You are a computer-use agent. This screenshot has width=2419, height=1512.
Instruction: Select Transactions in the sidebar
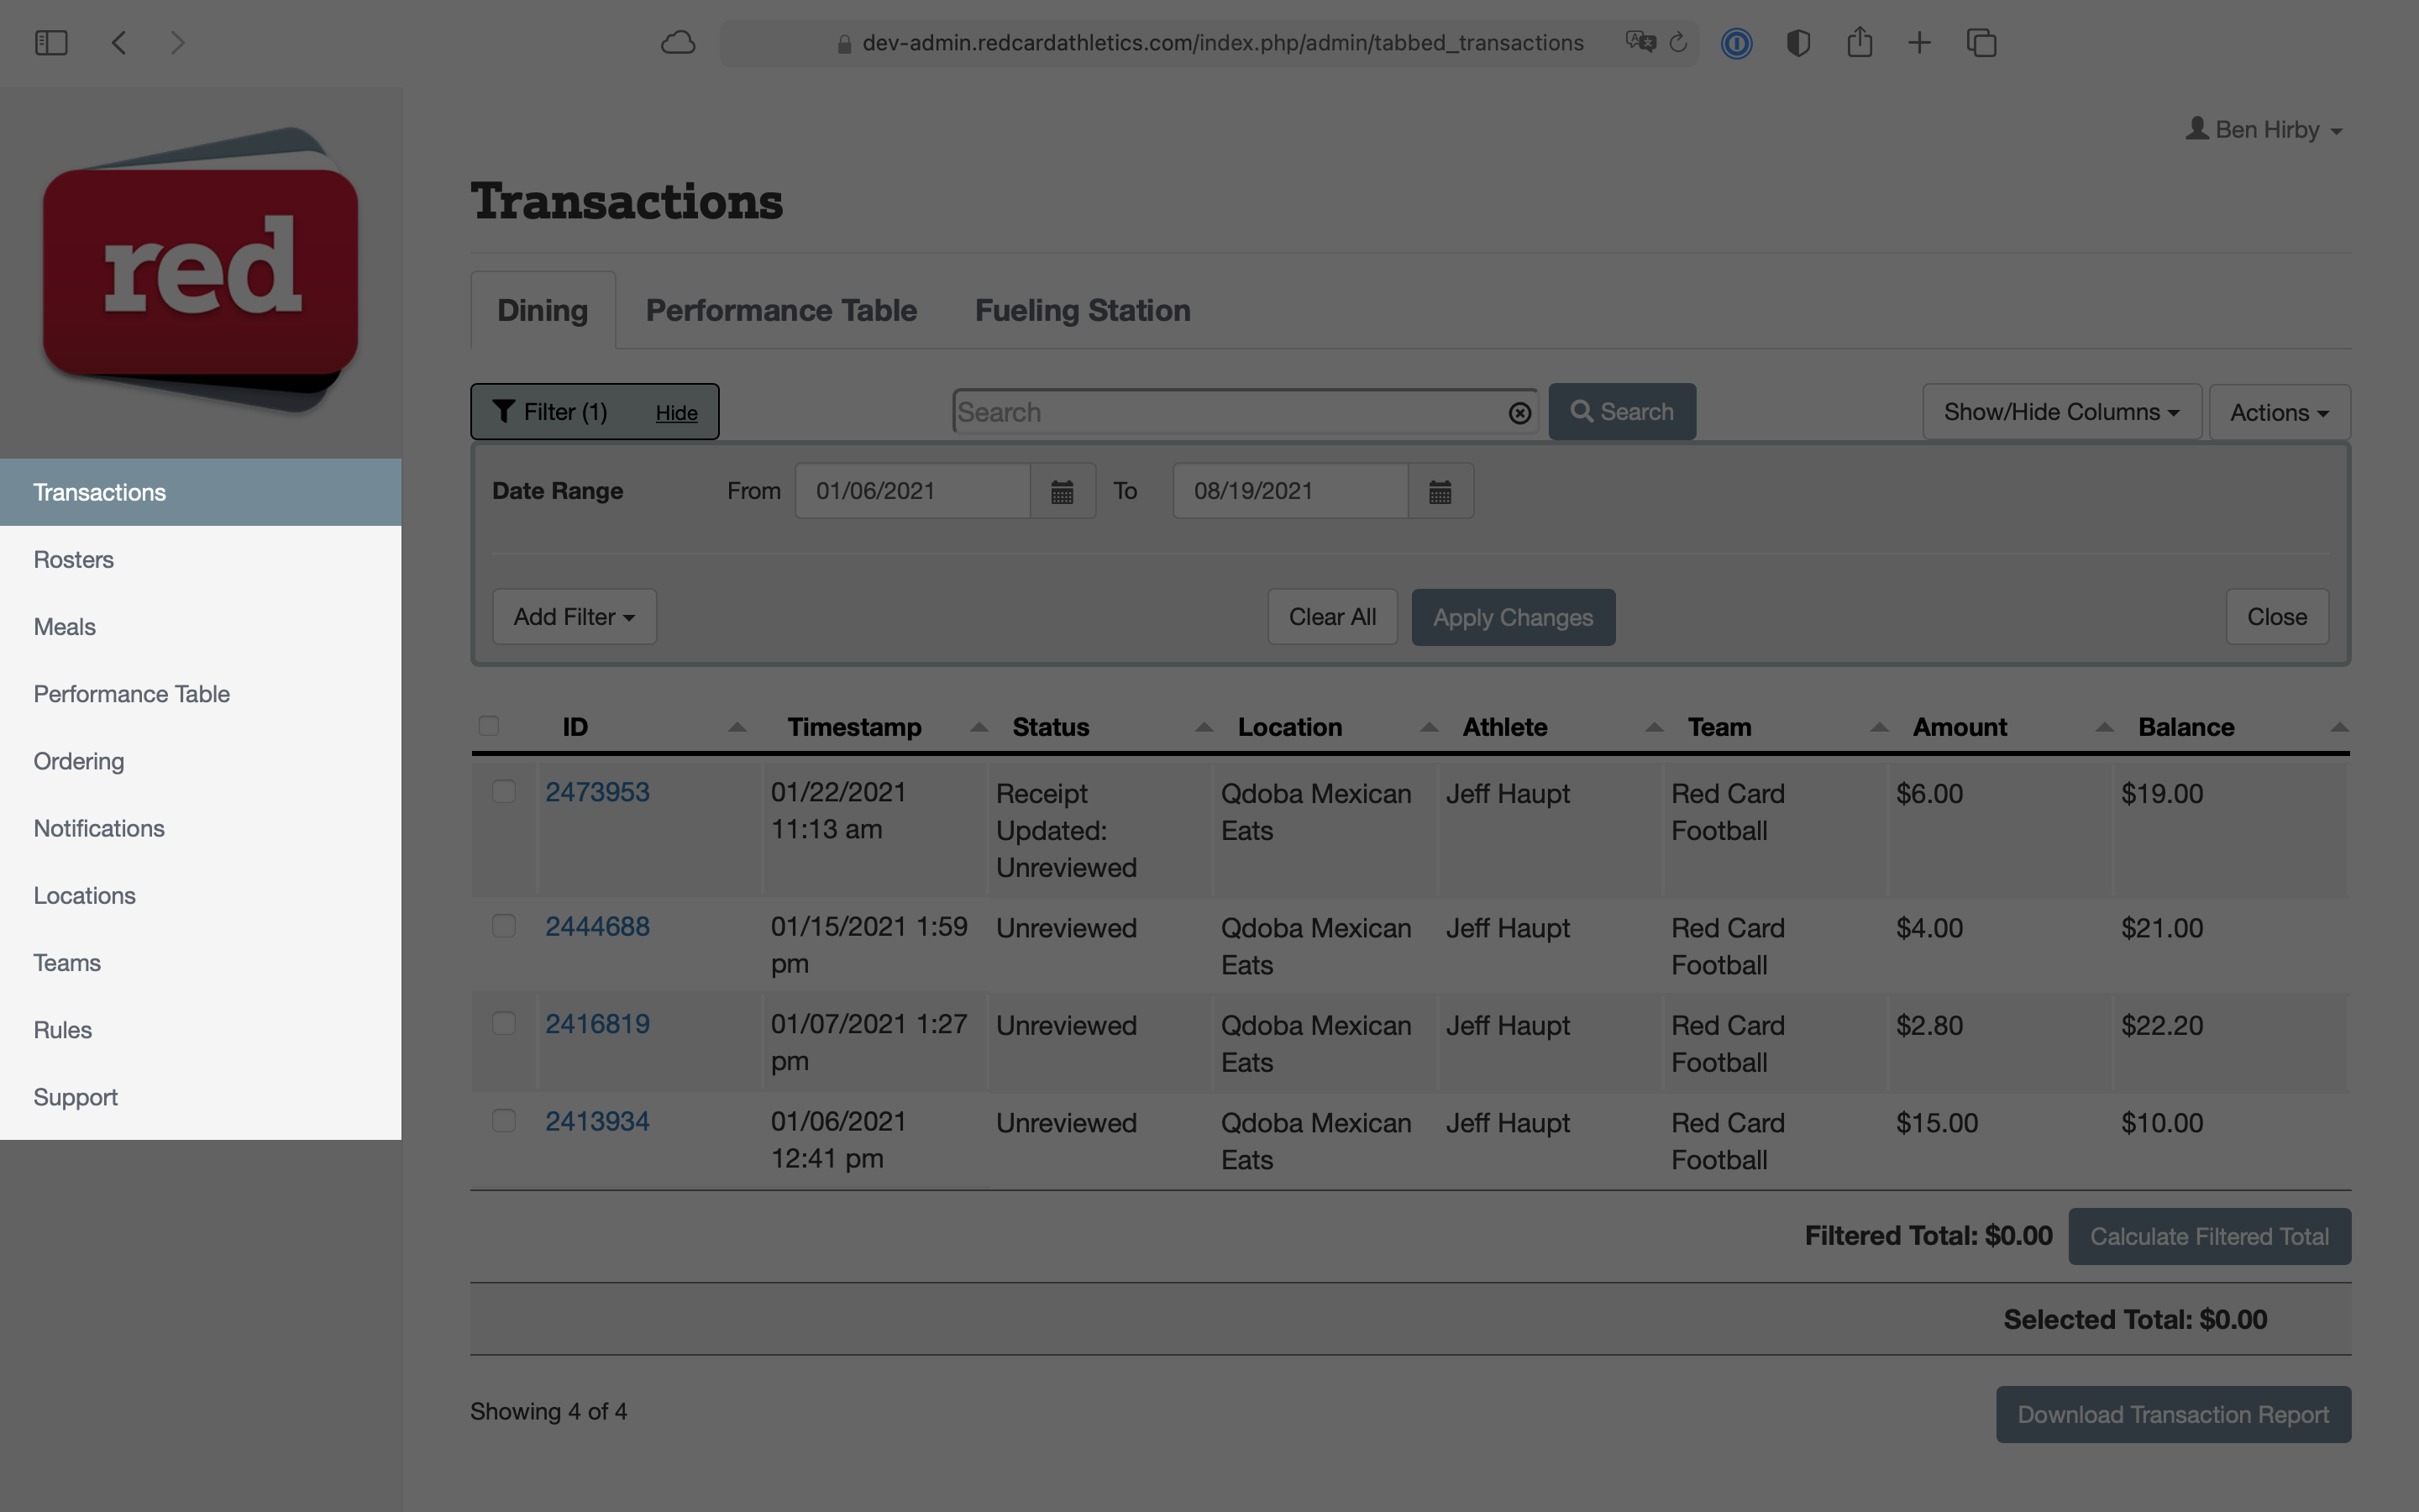coord(201,492)
